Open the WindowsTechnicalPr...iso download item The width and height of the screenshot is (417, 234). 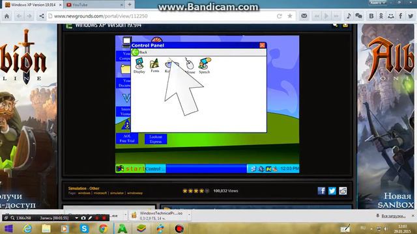[x=158, y=215]
